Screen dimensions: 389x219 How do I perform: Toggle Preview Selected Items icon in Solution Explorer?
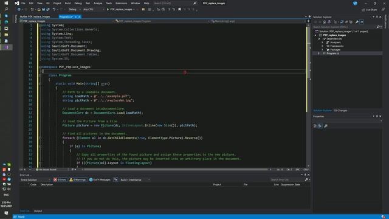pyautogui.click(x=362, y=22)
